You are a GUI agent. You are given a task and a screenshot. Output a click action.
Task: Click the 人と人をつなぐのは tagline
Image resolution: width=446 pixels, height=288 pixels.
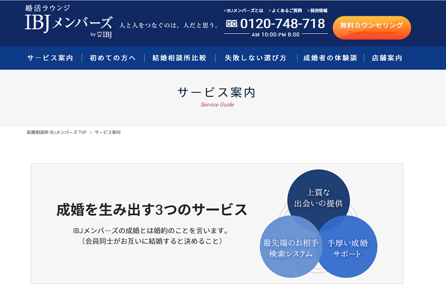(169, 25)
